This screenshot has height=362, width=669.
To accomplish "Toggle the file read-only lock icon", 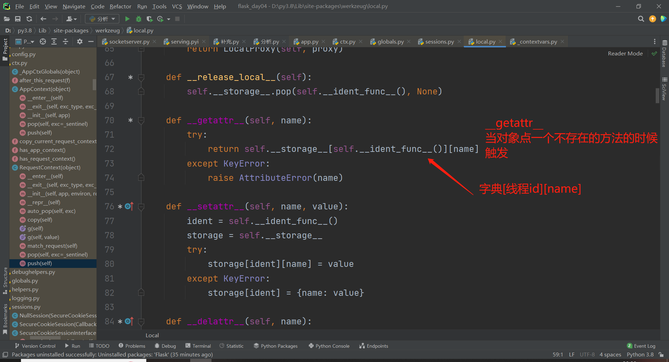I will click(661, 354).
